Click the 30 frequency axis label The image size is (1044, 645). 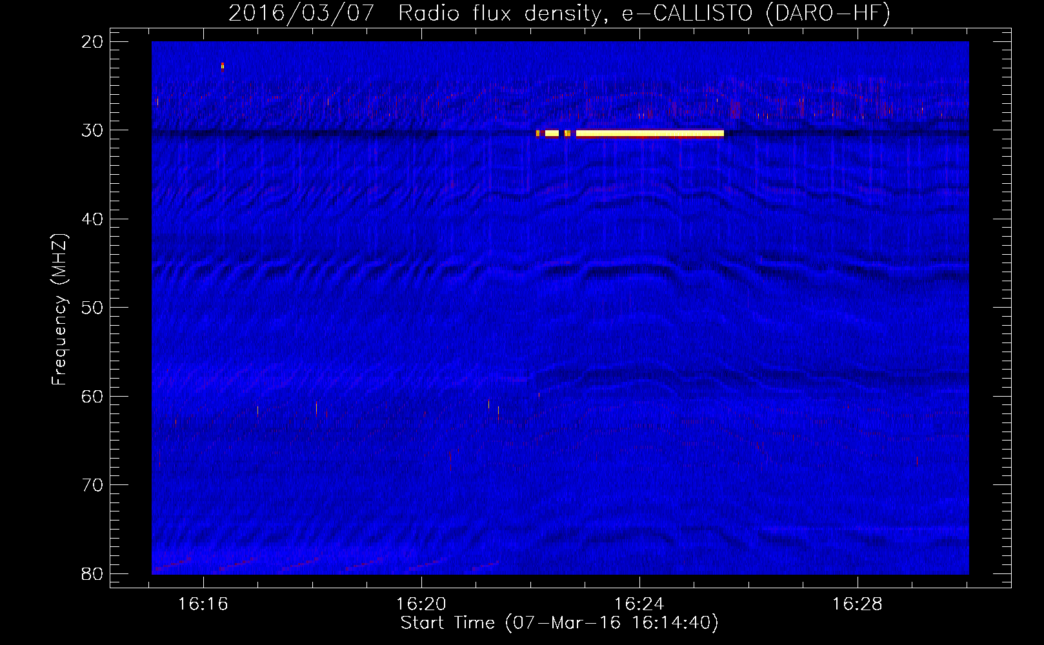[92, 130]
